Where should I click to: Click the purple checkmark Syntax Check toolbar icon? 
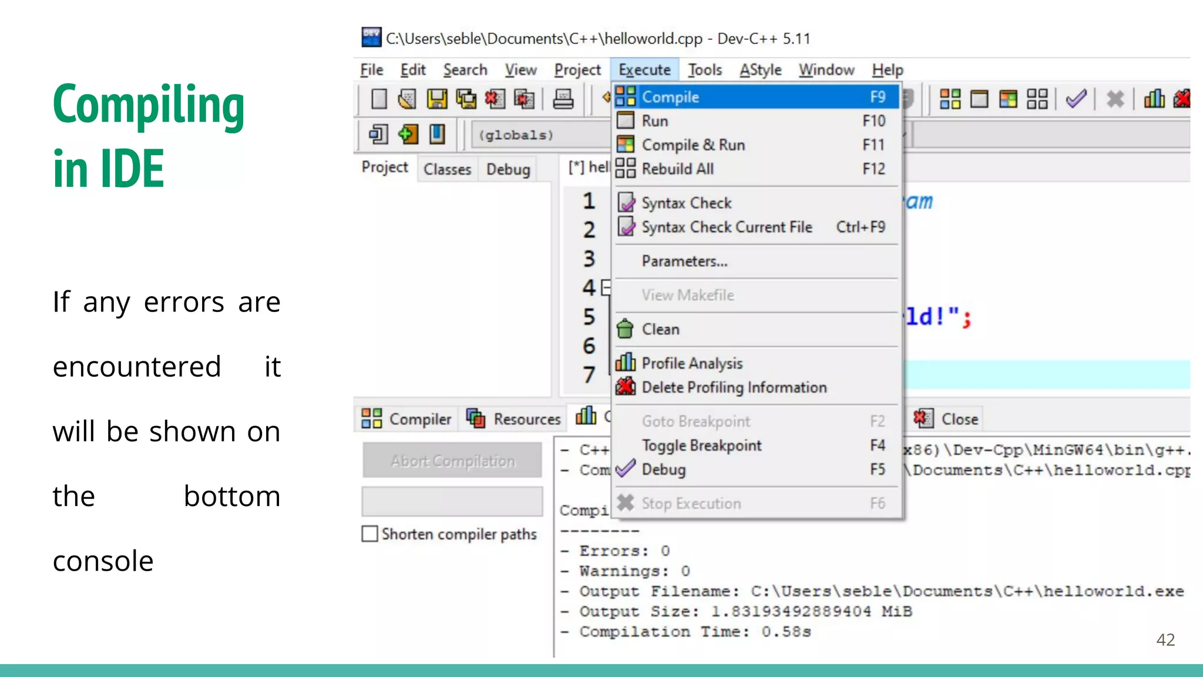click(1076, 99)
